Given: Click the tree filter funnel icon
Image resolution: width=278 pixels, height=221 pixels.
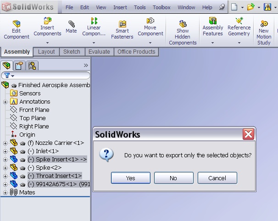Looking at the screenshot, I should tap(7, 76).
